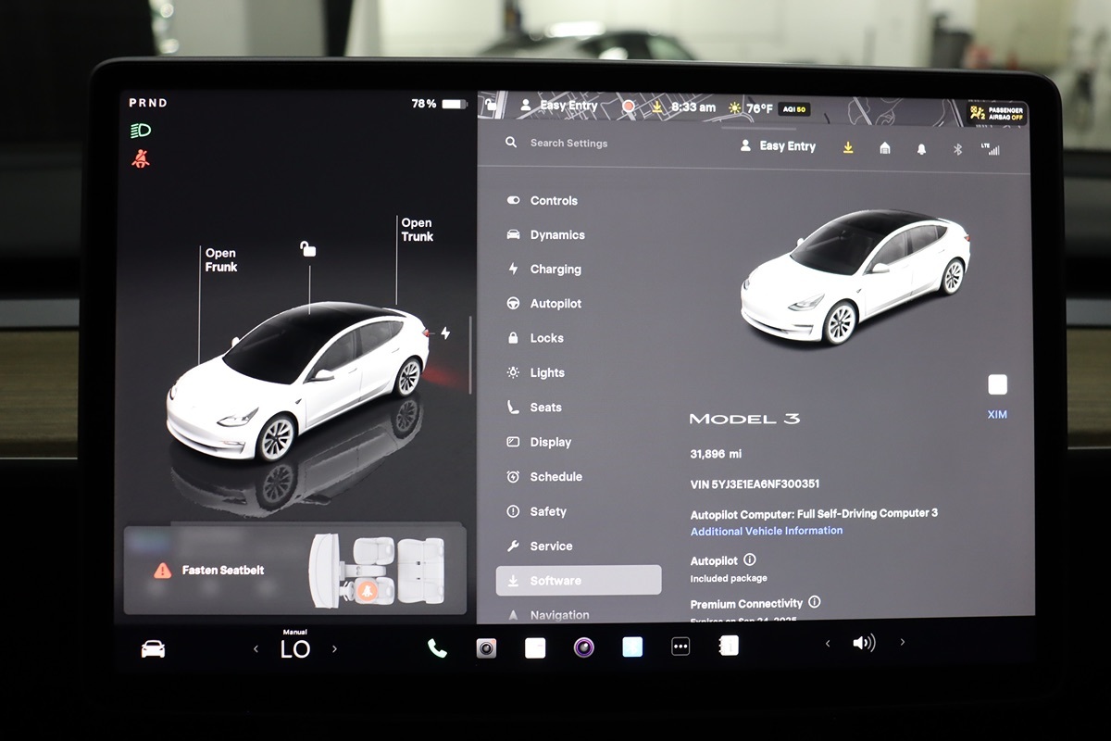The image size is (1111, 741).
Task: Open the three-dot app launcher
Action: click(x=680, y=647)
